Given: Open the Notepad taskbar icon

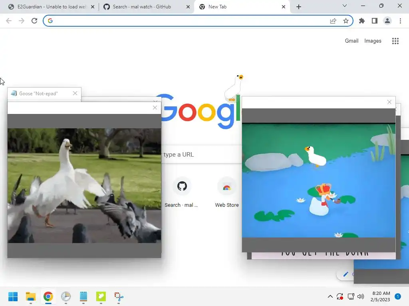Looking at the screenshot, I should tap(83, 296).
